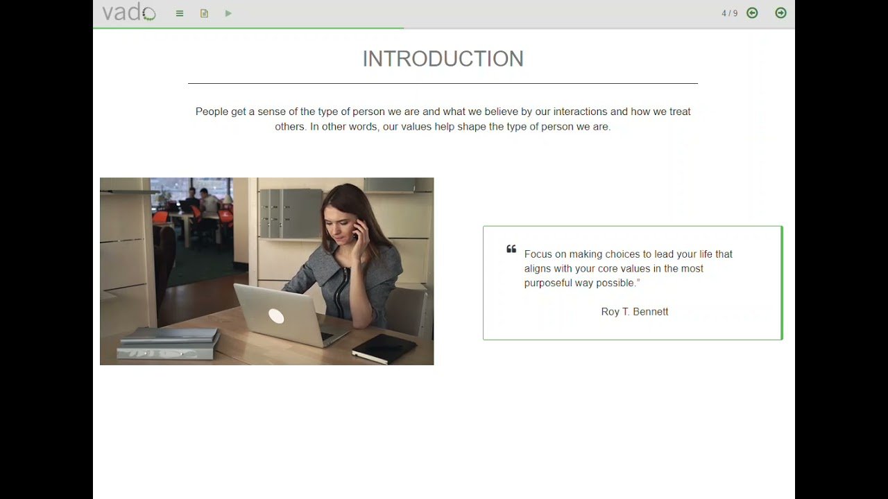
Task: Click the black notebook on the desk
Action: [384, 348]
